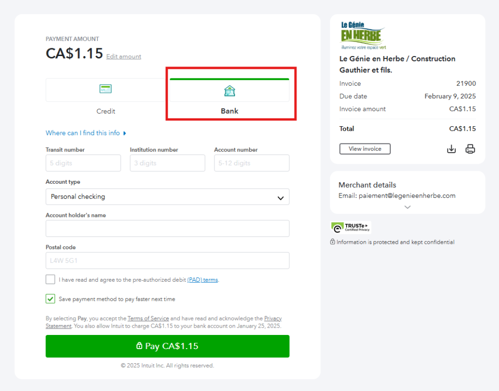Focus the Institution number field

click(x=168, y=163)
